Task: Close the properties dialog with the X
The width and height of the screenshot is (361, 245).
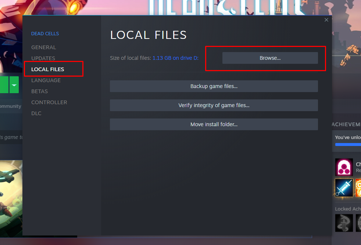Action: [x=326, y=20]
